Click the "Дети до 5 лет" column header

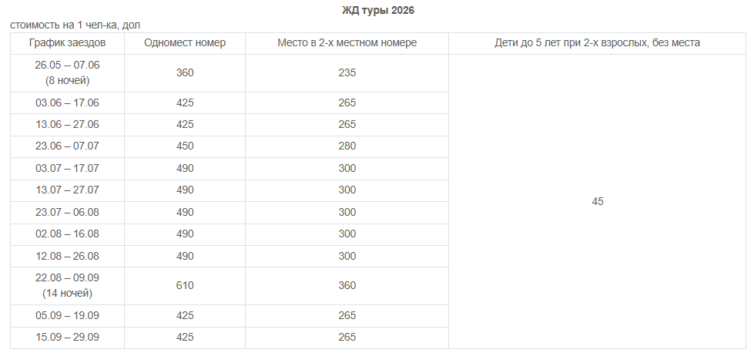[597, 43]
